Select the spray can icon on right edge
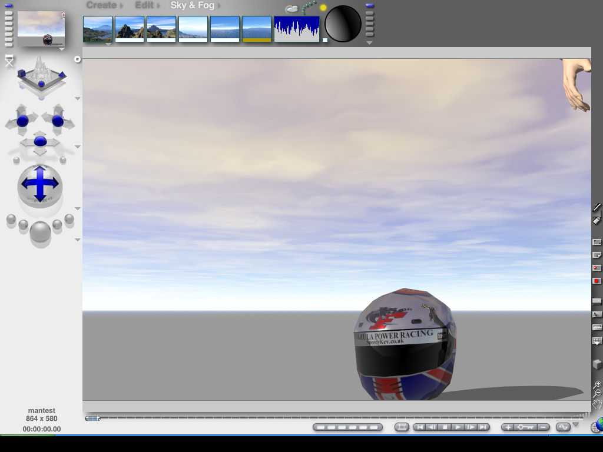The width and height of the screenshot is (603, 452). click(597, 220)
